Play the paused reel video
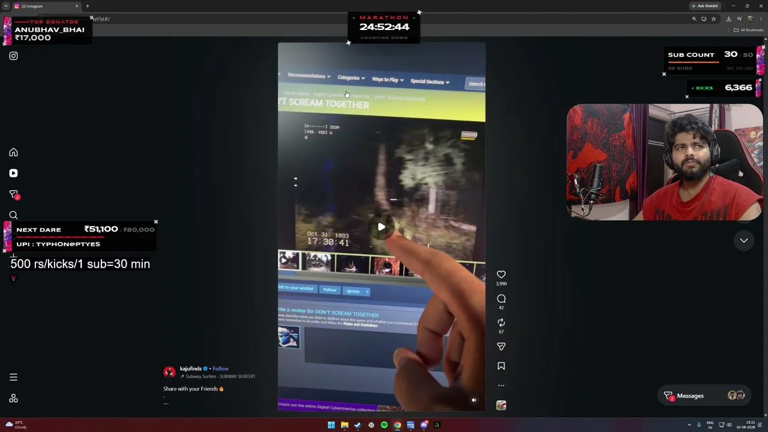 382,227
